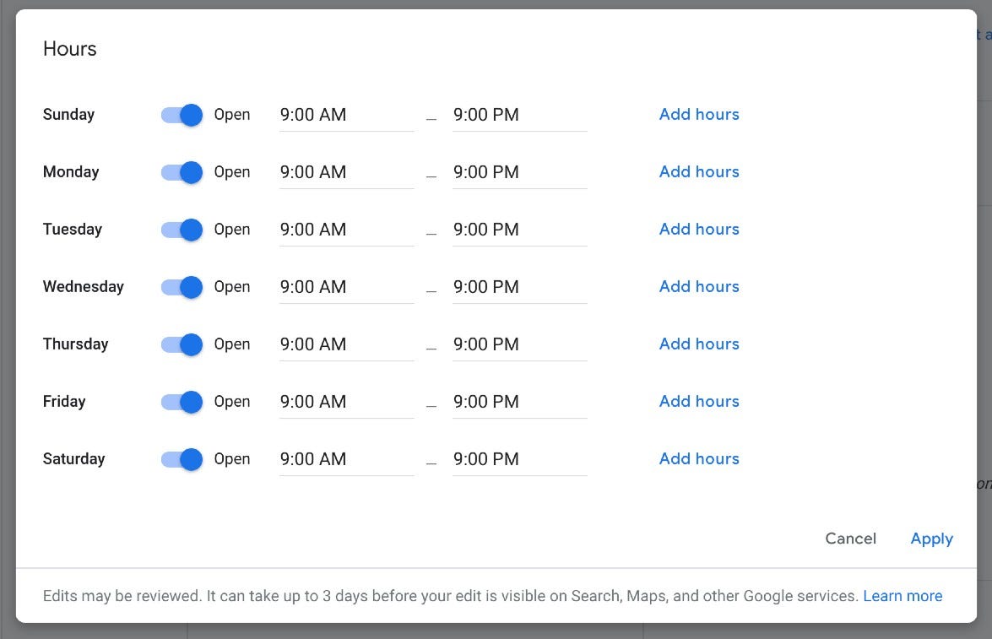
Task: Add more hours on Thursday
Action: pyautogui.click(x=699, y=344)
